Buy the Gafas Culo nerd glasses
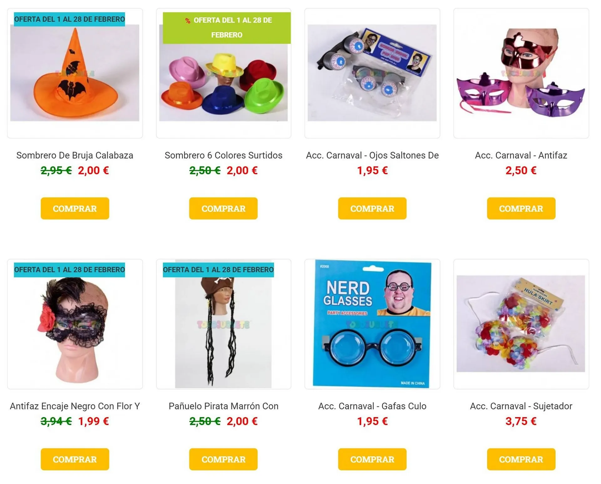This screenshot has width=601, height=484. pos(372,459)
